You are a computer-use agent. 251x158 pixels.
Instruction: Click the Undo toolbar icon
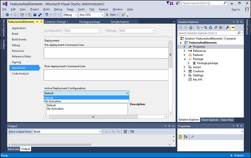pyautogui.click(x=46, y=15)
